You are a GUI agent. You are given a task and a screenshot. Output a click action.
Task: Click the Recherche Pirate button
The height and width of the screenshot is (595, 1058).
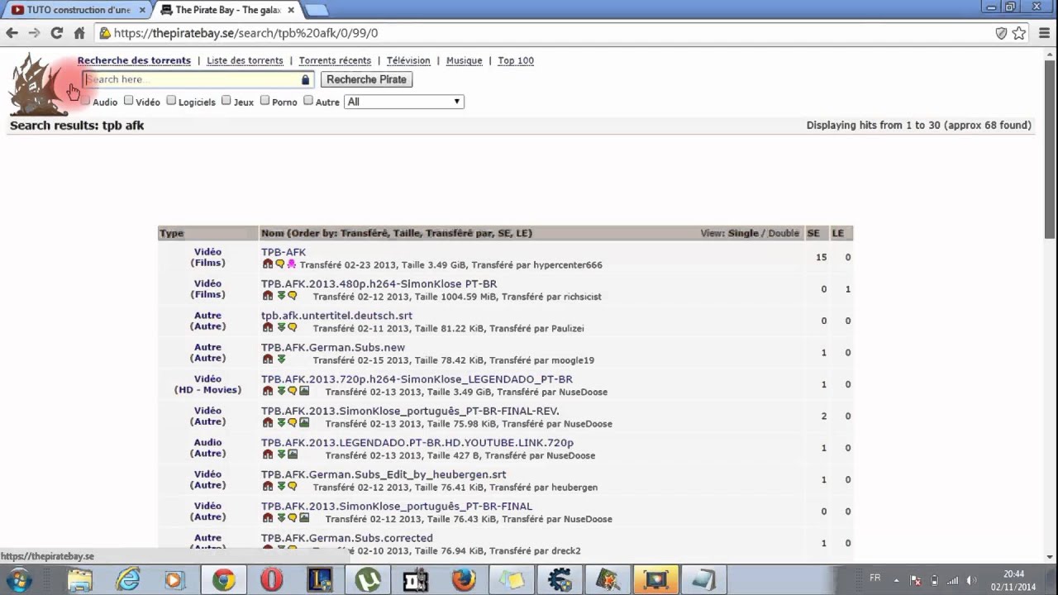366,79
